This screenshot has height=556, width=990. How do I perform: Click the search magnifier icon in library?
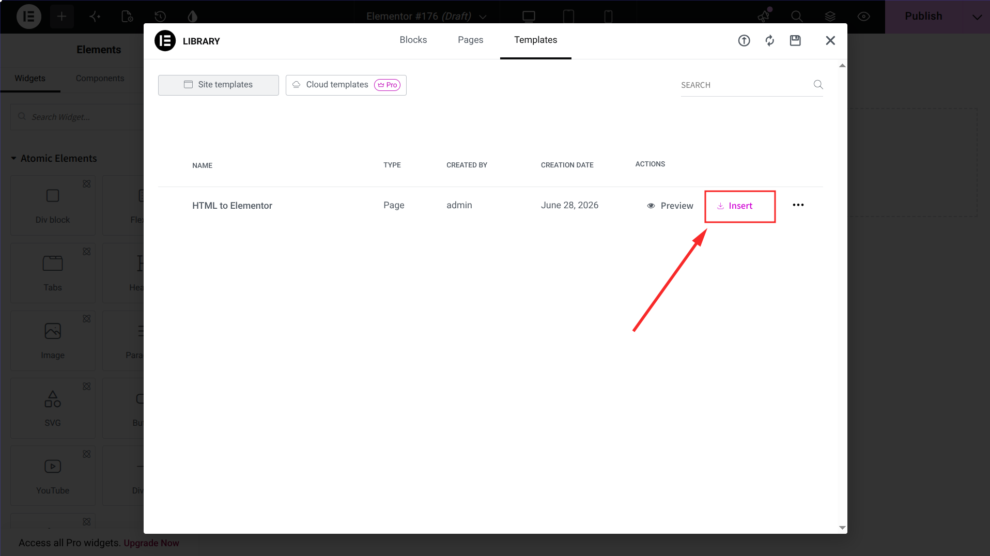818,85
